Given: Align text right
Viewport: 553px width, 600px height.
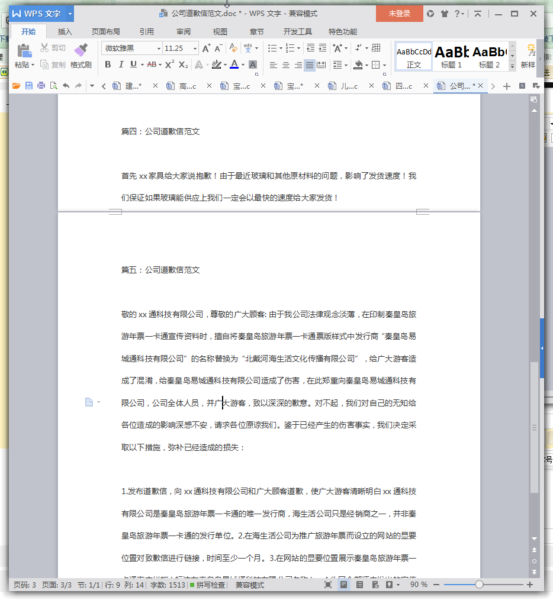Looking at the screenshot, I should coord(298,65).
